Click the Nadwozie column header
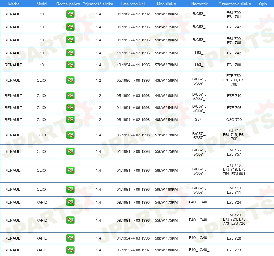 pos(200,4)
